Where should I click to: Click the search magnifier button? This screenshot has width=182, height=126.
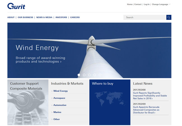(169, 17)
